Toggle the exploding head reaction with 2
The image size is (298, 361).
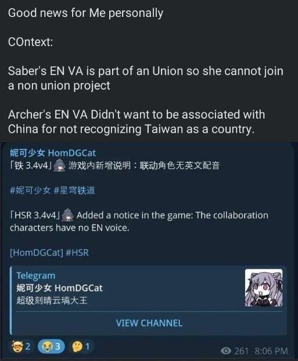click(21, 346)
